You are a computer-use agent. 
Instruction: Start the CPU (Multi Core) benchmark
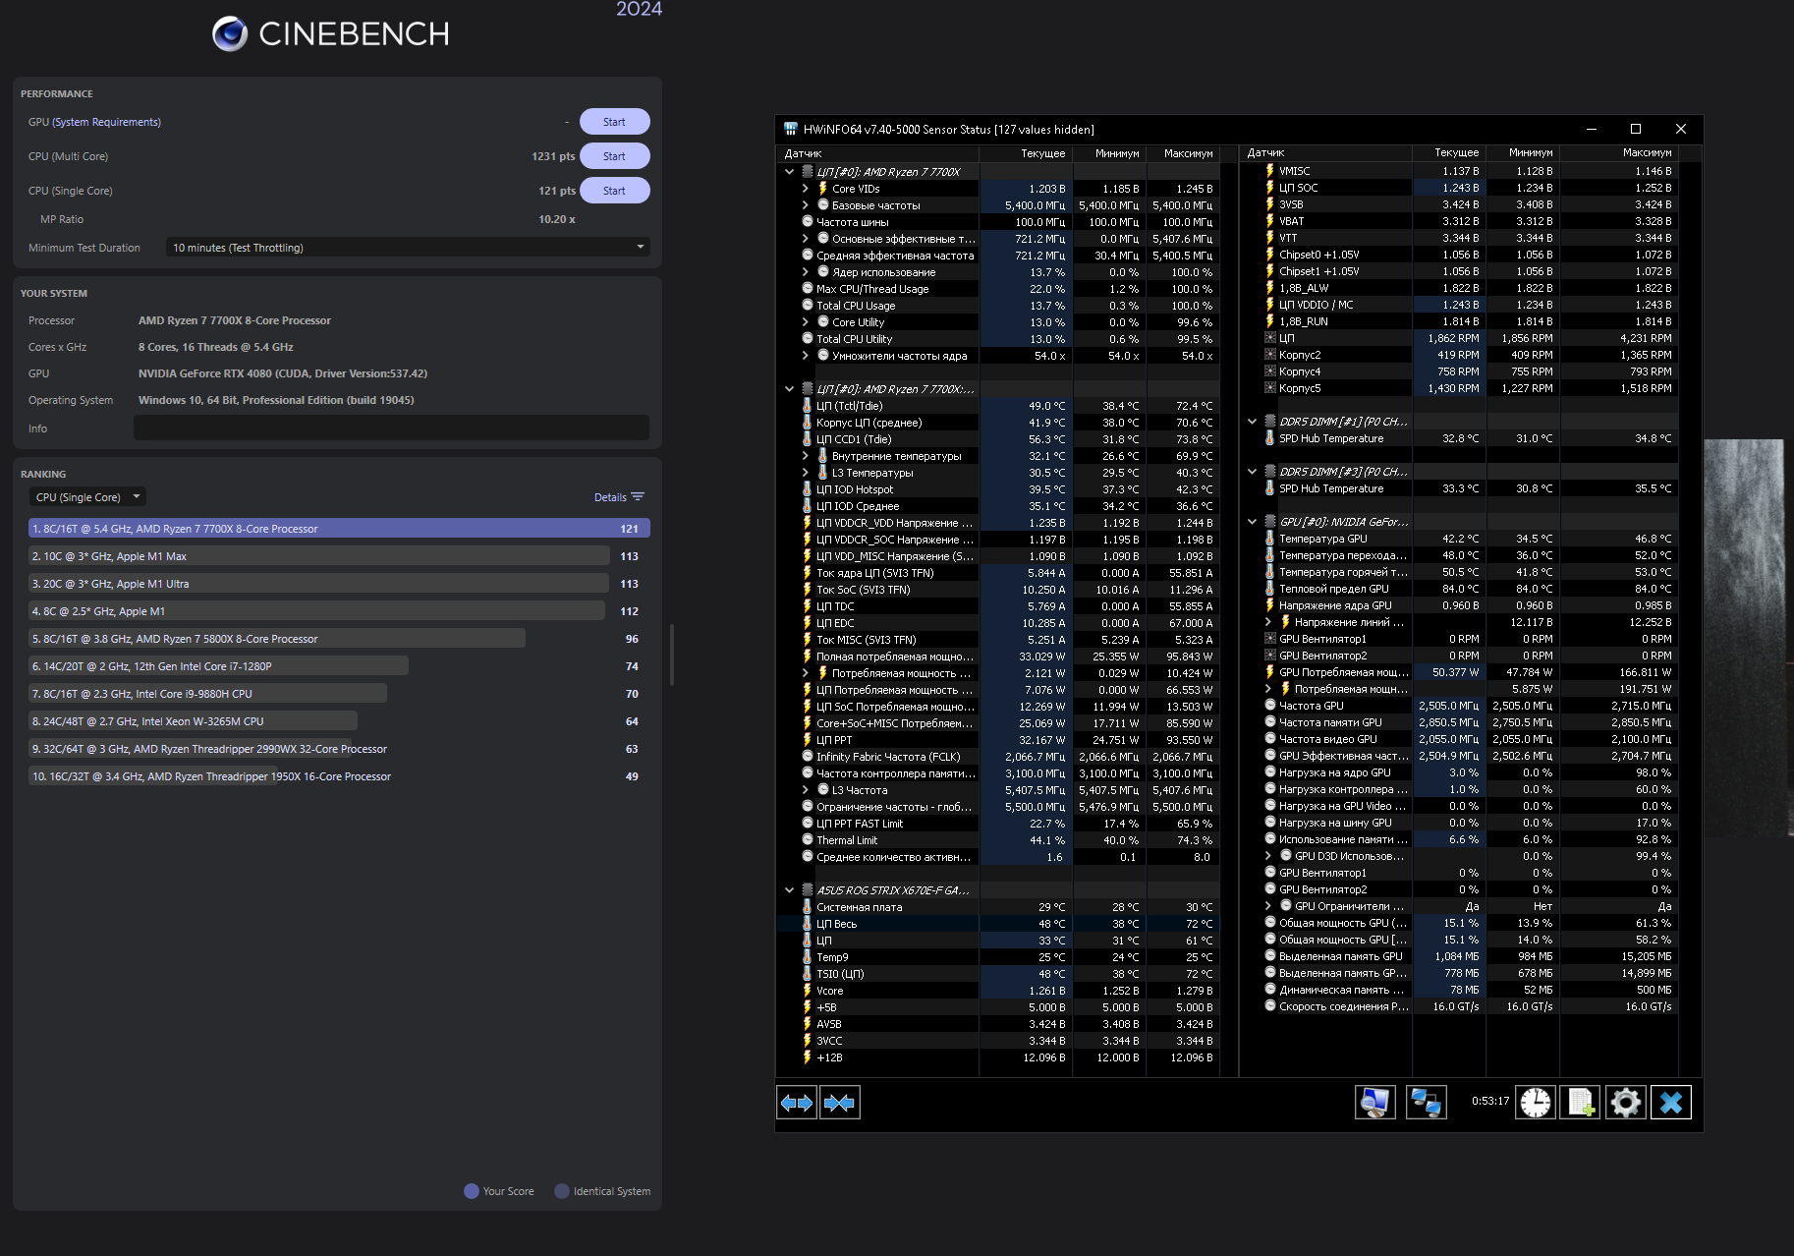pos(614,156)
